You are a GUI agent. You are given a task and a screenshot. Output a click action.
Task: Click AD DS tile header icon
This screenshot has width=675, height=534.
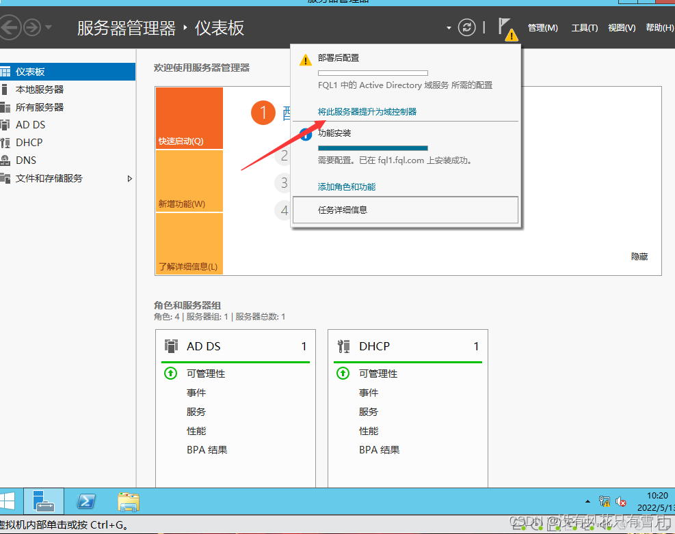pyautogui.click(x=172, y=346)
